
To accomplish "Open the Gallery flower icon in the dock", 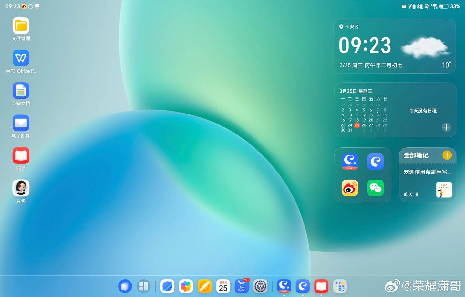I will (x=186, y=286).
